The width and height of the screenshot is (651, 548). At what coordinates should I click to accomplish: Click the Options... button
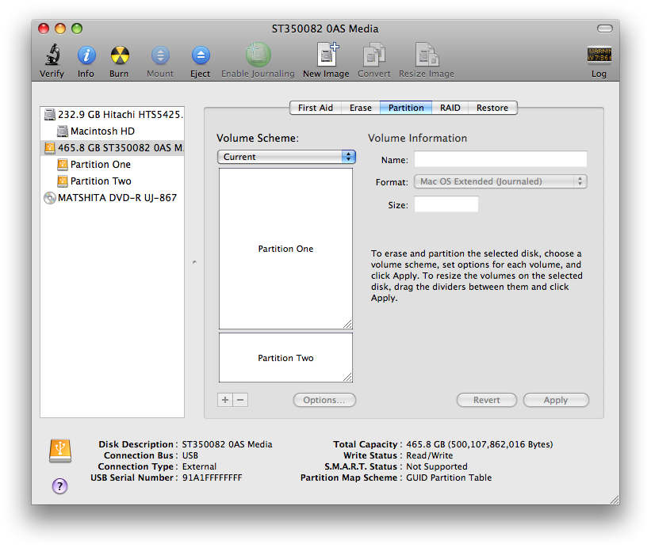point(324,400)
